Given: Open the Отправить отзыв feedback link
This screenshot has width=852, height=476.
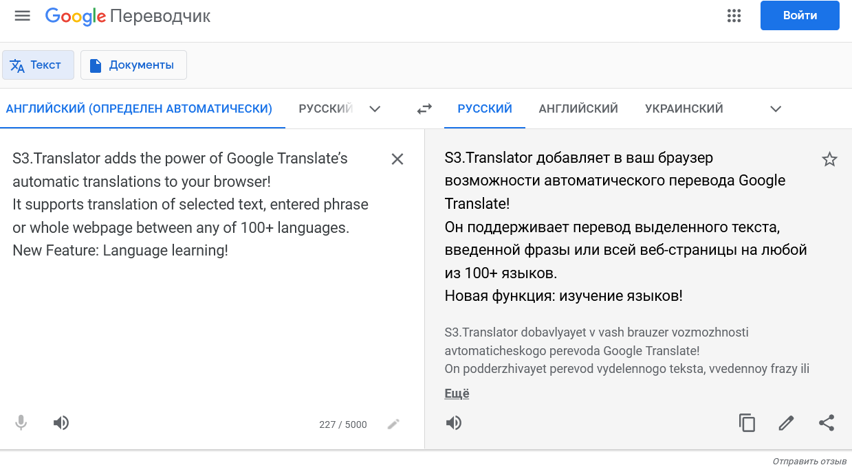Looking at the screenshot, I should tap(809, 462).
